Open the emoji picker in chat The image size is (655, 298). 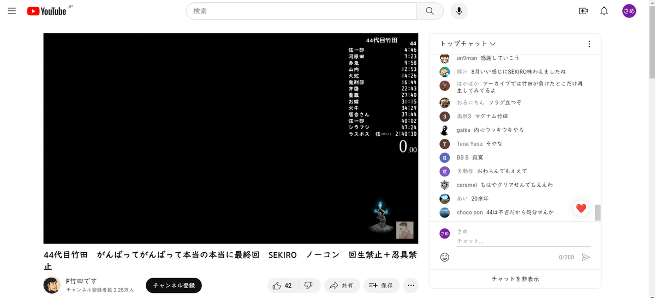coord(445,257)
